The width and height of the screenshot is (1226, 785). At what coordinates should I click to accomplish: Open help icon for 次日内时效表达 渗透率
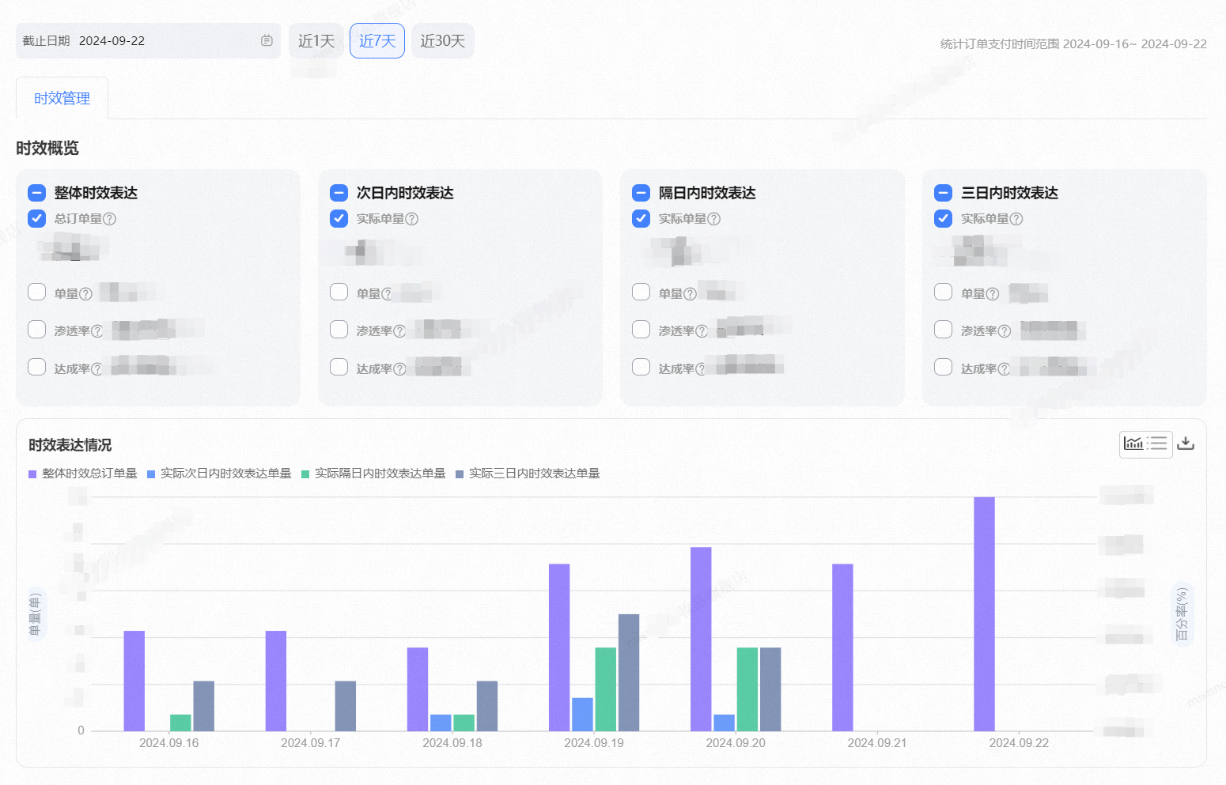click(x=399, y=331)
